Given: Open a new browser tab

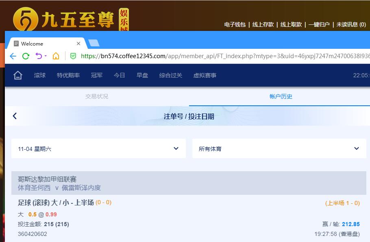Looking at the screenshot, I should 94,43.
